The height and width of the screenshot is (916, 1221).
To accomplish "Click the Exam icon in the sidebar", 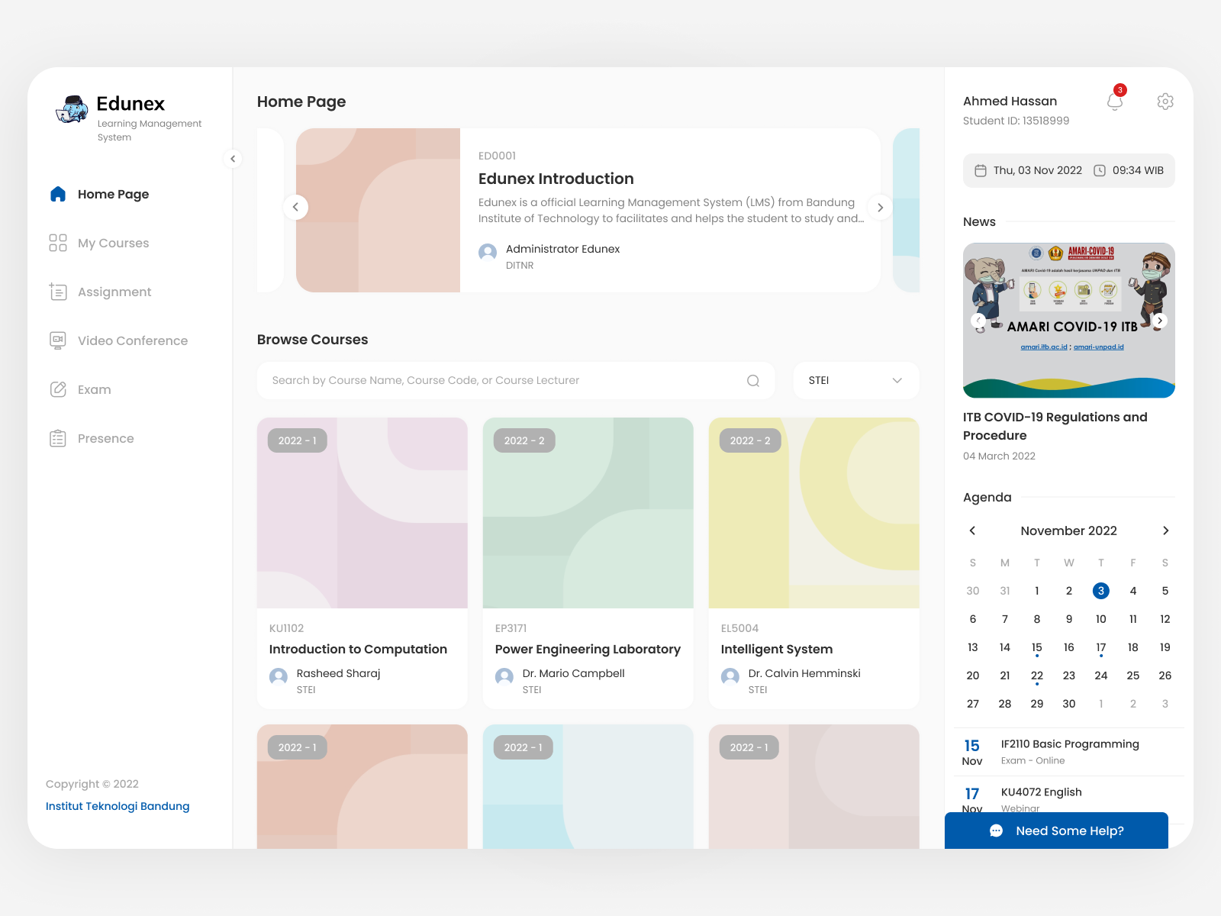I will click(x=57, y=389).
